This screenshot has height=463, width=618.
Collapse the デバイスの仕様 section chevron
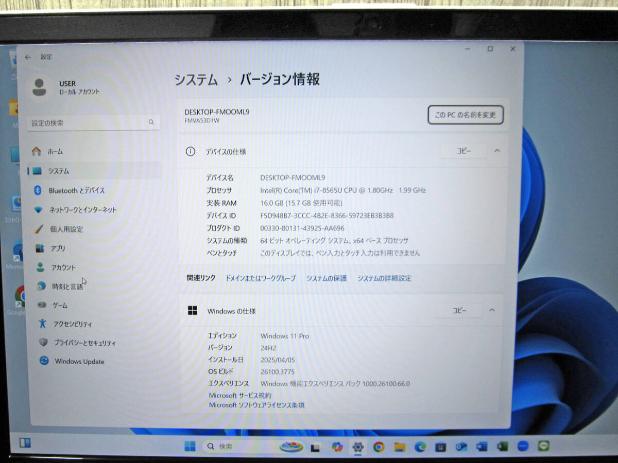pyautogui.click(x=497, y=151)
